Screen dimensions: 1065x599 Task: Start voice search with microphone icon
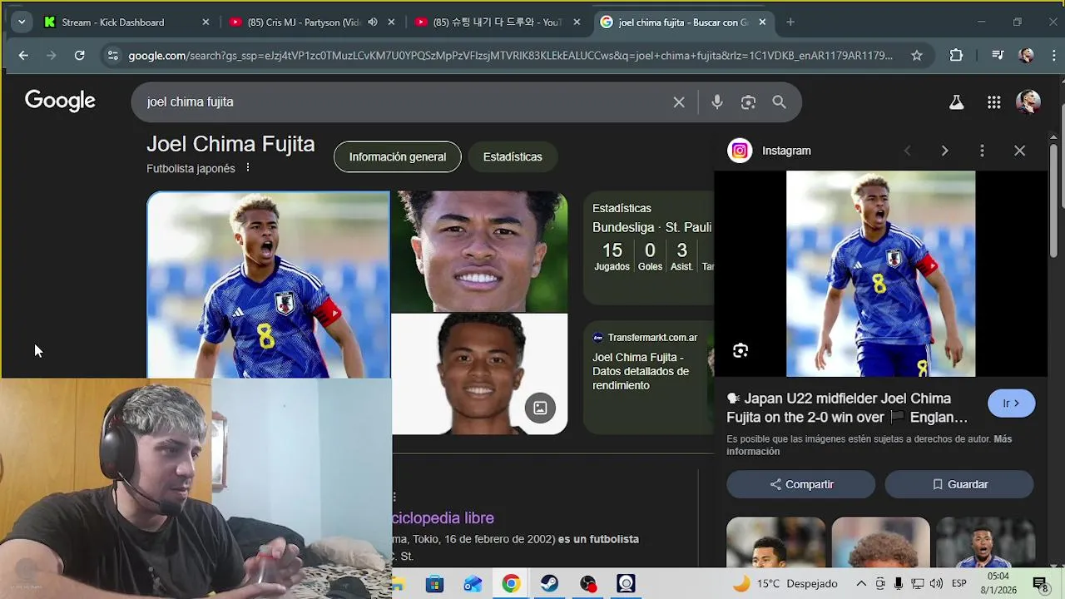(717, 101)
